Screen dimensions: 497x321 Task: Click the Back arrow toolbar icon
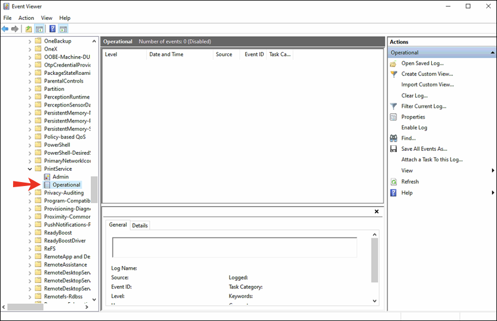pos(5,29)
